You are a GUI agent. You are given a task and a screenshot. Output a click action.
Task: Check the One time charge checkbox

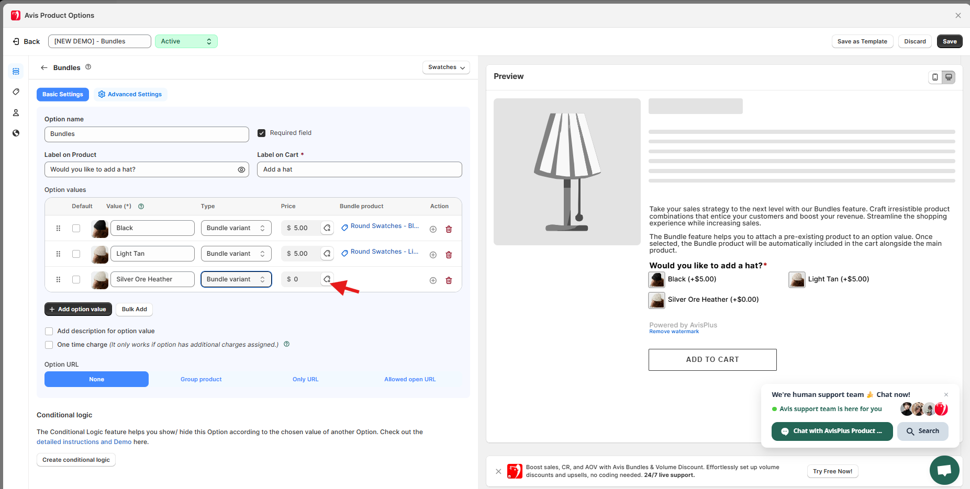[49, 345]
